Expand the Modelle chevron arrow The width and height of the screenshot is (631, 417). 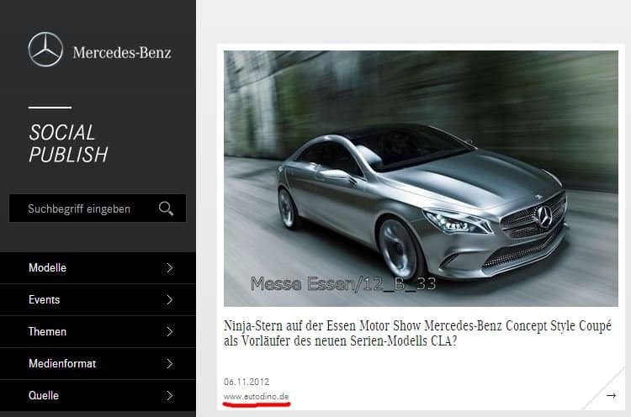click(x=169, y=268)
